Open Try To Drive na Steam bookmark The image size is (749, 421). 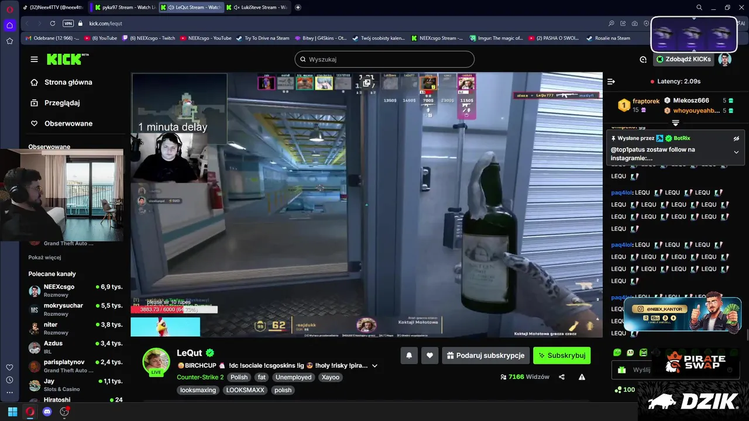coord(263,38)
